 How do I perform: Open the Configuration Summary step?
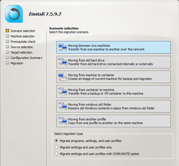pyautogui.click(x=27, y=58)
